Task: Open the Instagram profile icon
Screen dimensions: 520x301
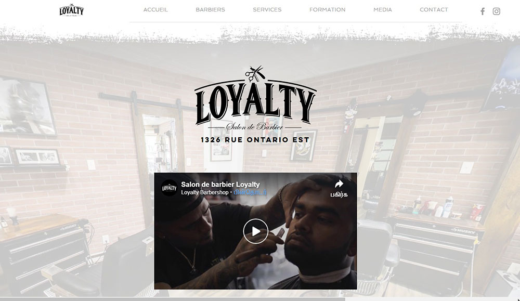Action: click(496, 11)
